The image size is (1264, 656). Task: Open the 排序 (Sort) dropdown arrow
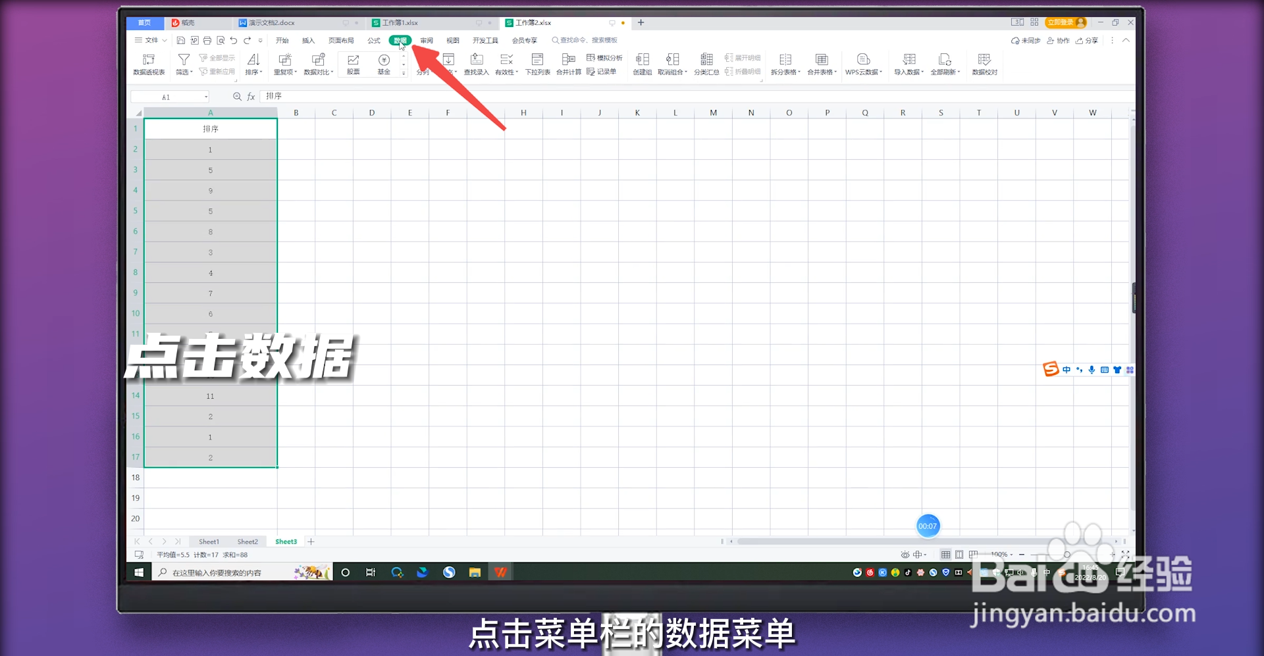coord(261,72)
